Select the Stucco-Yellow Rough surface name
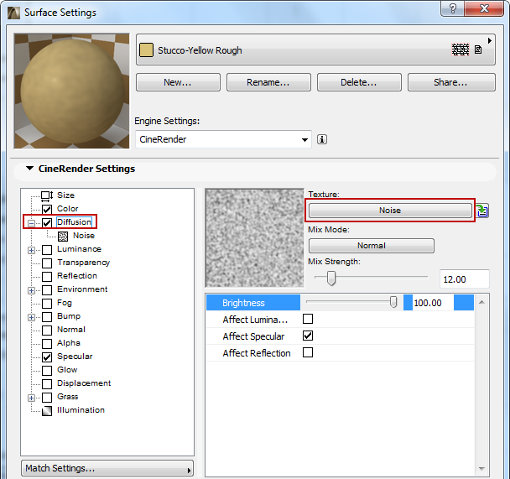 pos(200,50)
